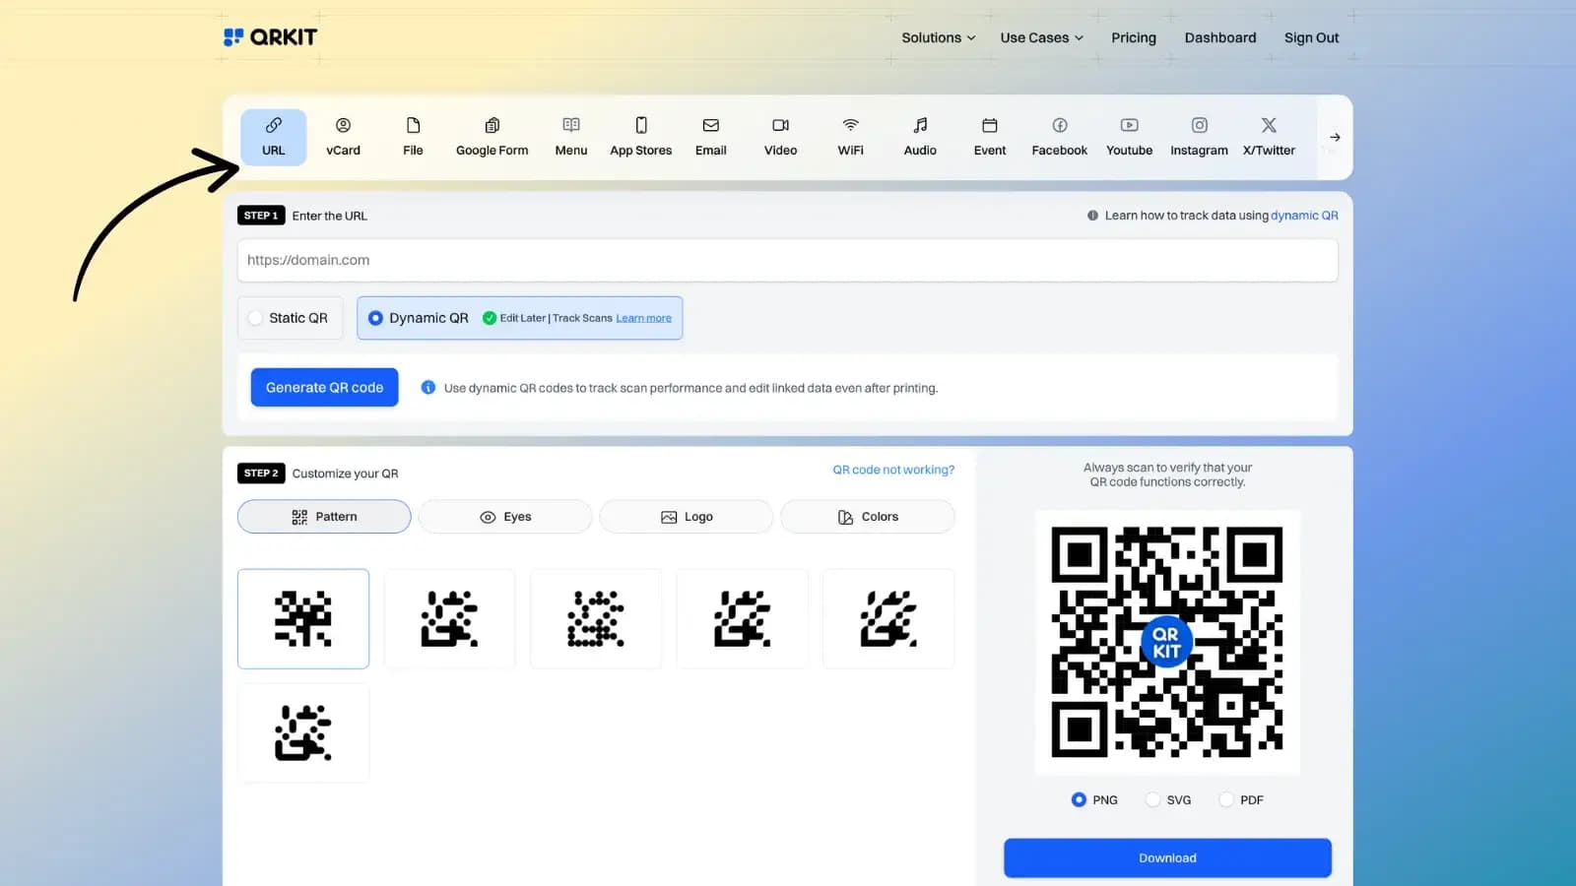Viewport: 1576px width, 886px height.
Task: Choose SVG as the download format
Action: coord(1152,799)
